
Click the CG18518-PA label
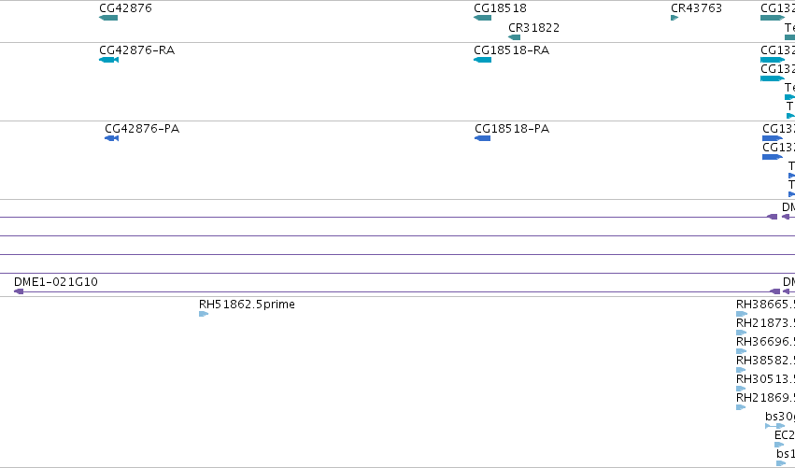(x=512, y=129)
